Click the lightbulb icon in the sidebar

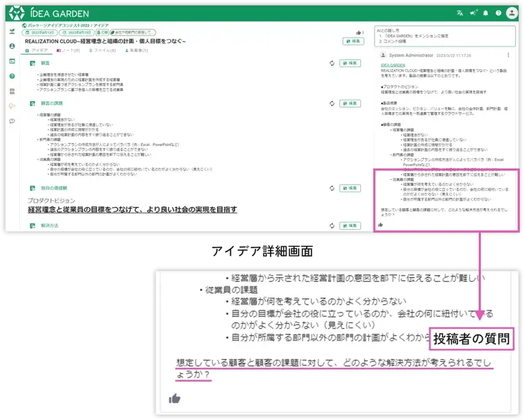click(12, 106)
